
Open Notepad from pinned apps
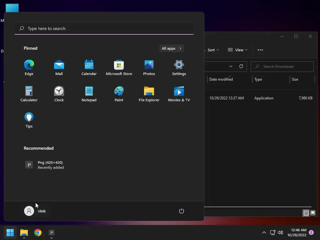pyautogui.click(x=89, y=94)
